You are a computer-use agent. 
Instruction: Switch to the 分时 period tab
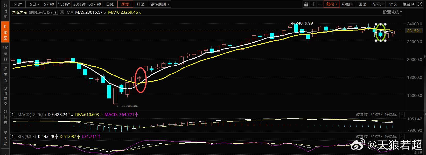pos(18,4)
